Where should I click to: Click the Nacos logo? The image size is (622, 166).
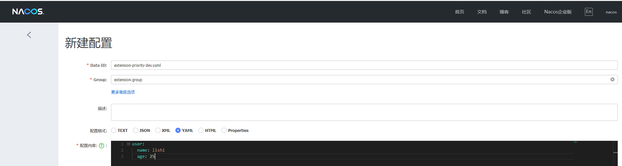pos(28,12)
